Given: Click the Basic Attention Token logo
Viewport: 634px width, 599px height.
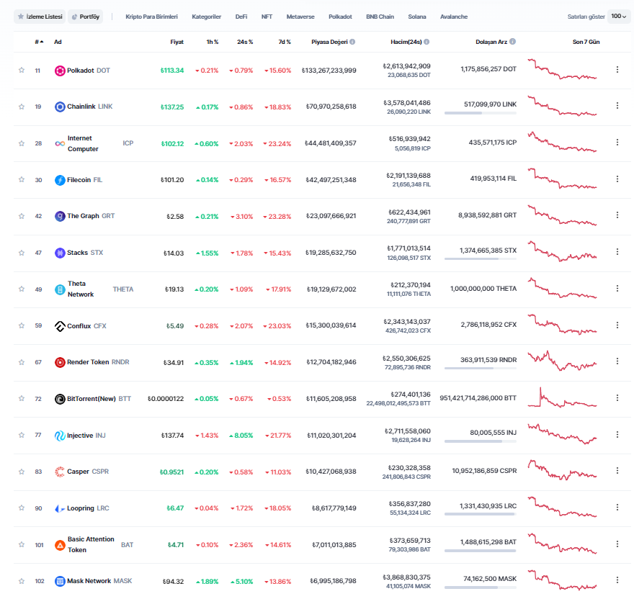Looking at the screenshot, I should (x=60, y=545).
